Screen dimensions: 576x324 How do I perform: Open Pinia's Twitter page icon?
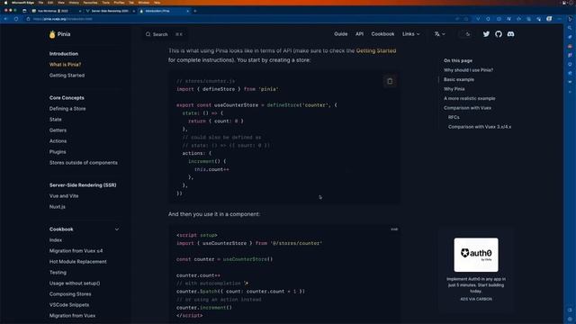[x=486, y=34]
